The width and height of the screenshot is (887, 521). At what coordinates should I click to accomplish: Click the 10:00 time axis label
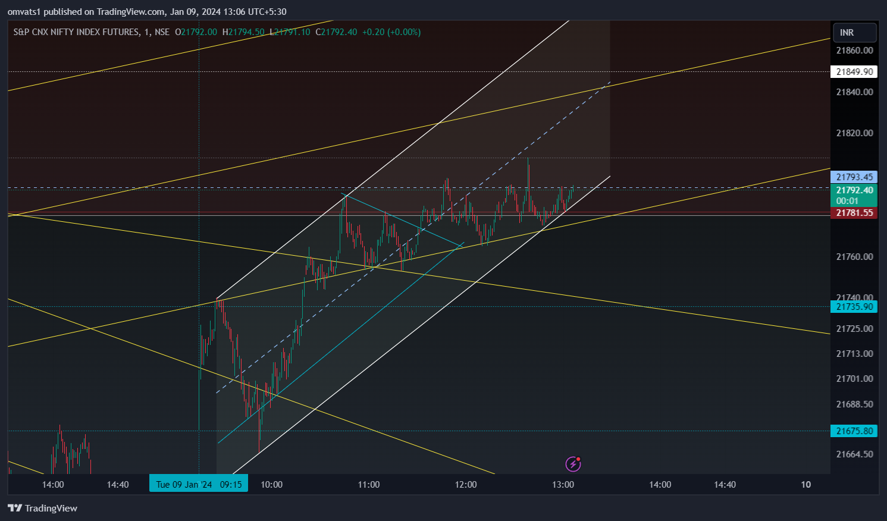(x=272, y=484)
